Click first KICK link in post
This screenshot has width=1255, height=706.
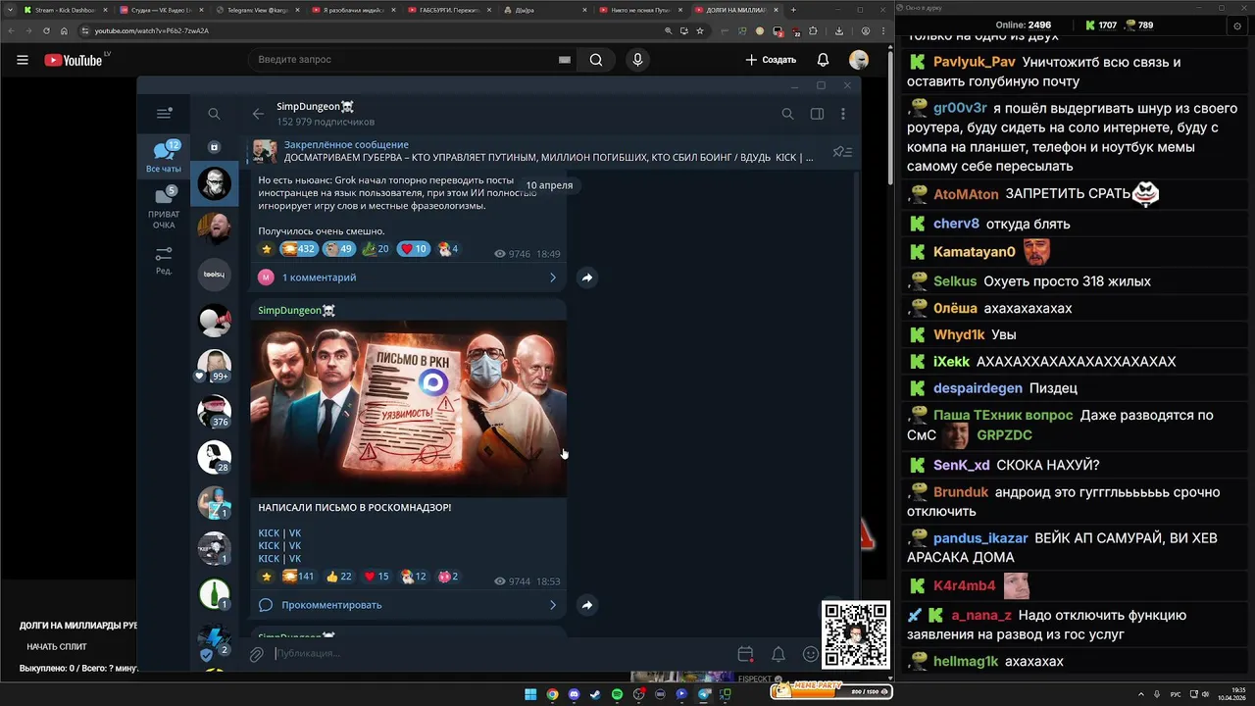269,533
